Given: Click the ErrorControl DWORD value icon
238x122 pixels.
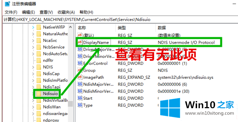Looking at the screenshot, I should click(80, 63).
